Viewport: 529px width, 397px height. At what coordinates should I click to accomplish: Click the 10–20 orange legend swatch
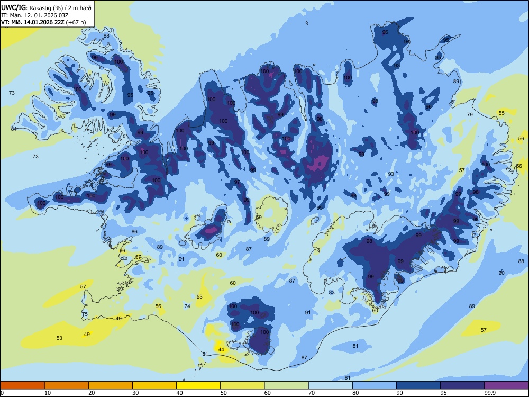[x=67, y=385]
